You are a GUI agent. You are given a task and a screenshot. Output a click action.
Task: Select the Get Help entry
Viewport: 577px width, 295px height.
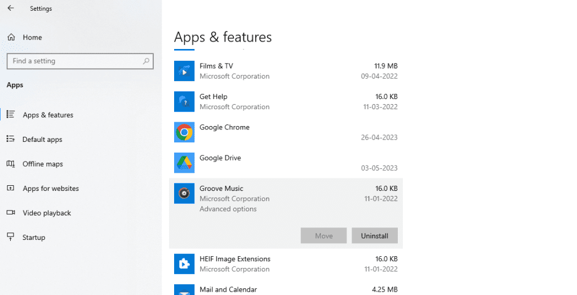coord(286,101)
